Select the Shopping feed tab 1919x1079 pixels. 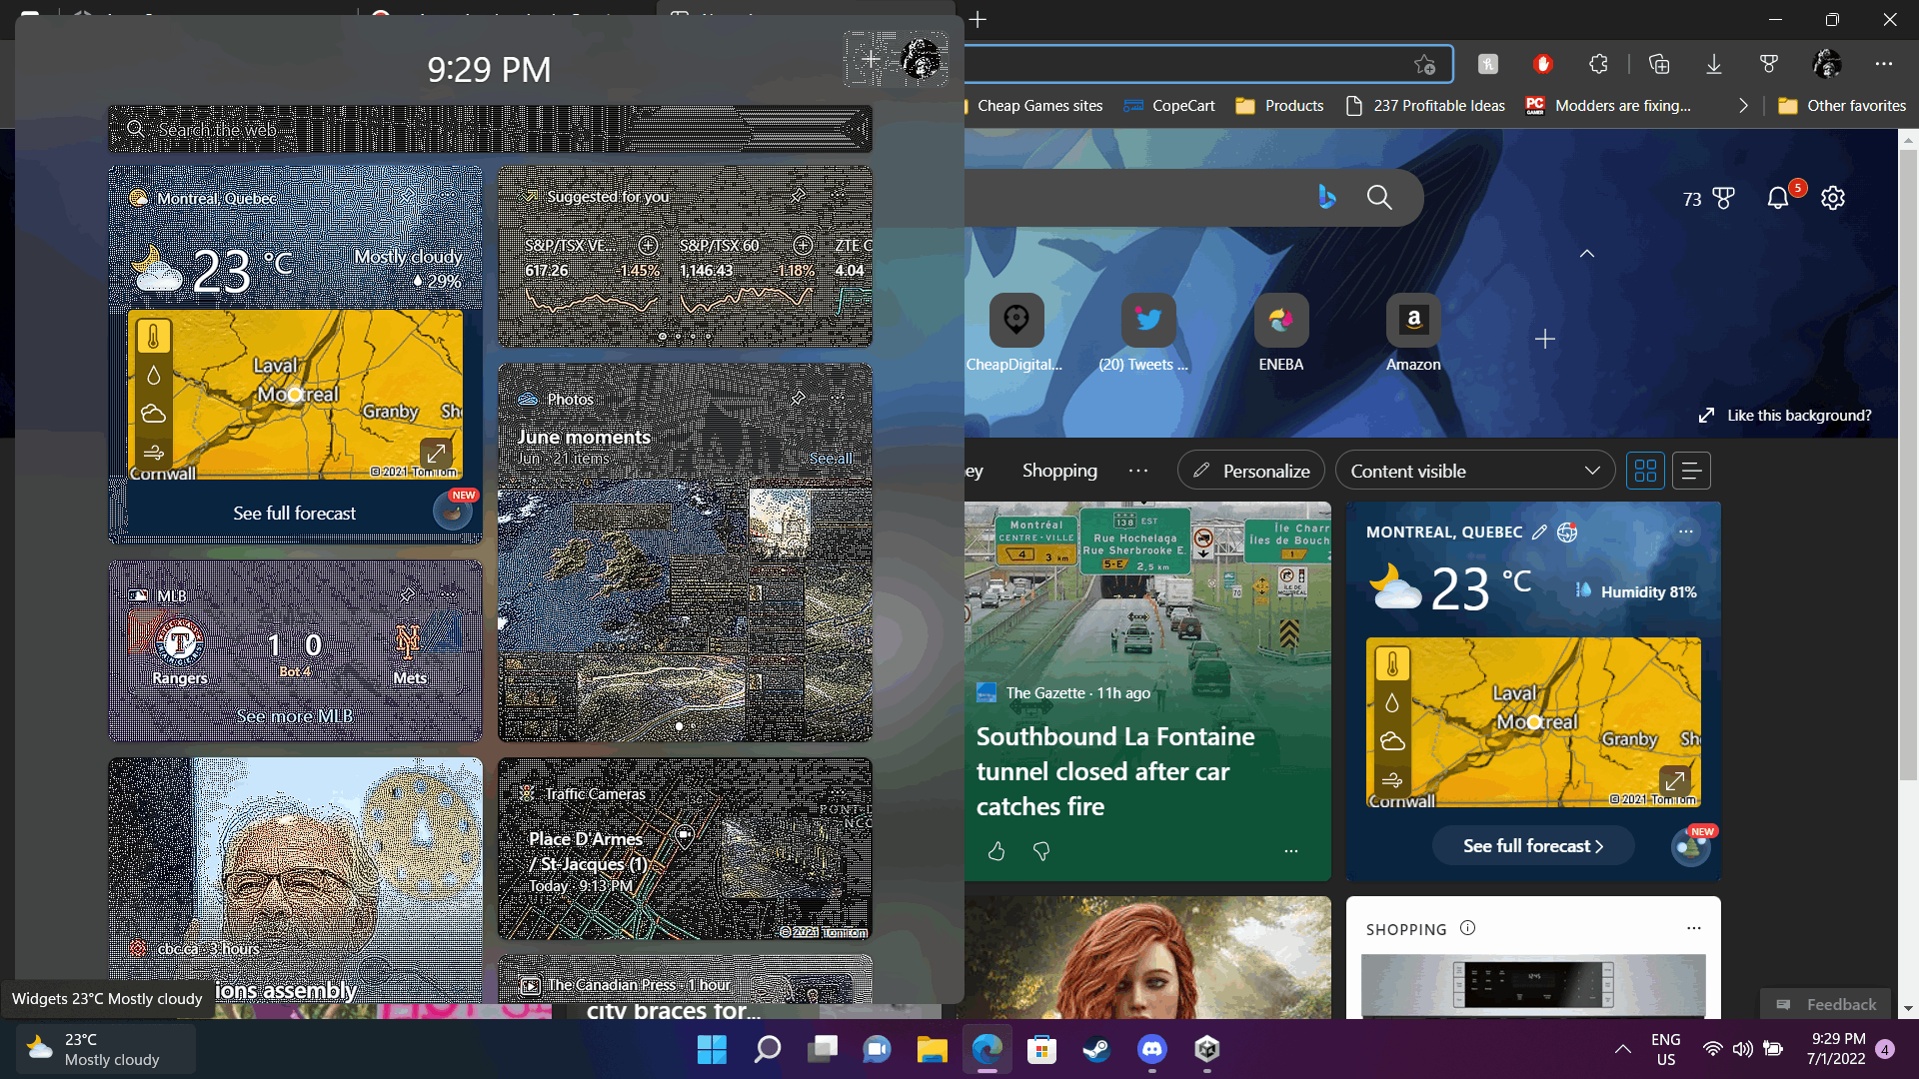point(1059,471)
